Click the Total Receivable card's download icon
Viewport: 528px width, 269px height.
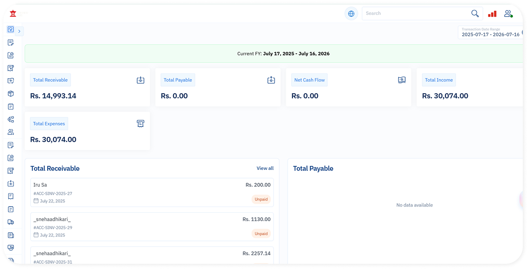141,80
